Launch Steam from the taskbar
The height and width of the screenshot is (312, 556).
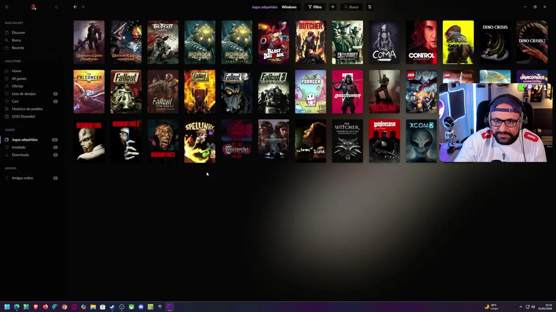coord(112,307)
